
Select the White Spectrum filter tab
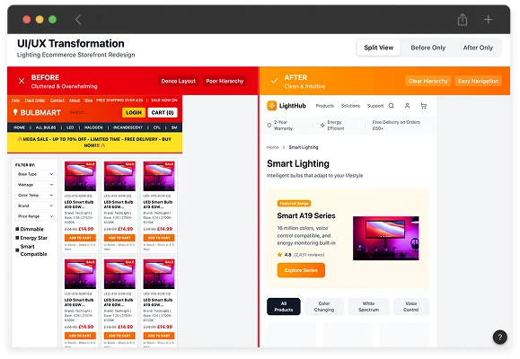[x=368, y=307]
